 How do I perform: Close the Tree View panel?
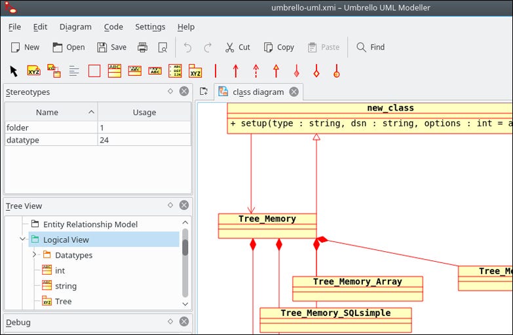pyautogui.click(x=184, y=205)
